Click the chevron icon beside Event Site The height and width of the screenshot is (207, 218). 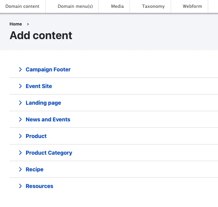click(x=20, y=86)
